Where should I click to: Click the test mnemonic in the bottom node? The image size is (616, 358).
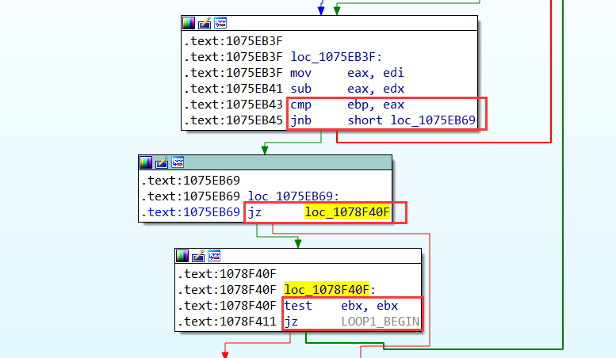298,306
